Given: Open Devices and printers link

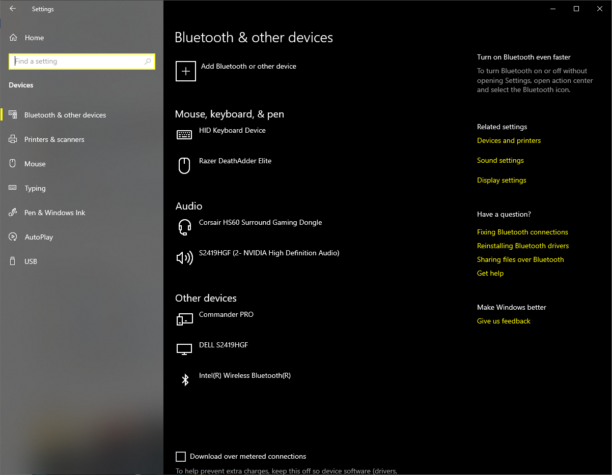Looking at the screenshot, I should 509,140.
